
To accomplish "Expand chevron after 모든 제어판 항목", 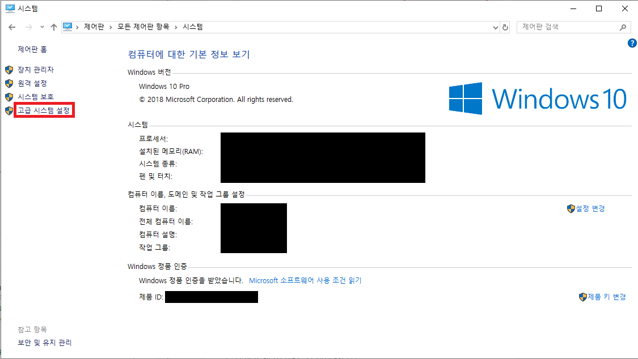I will (176, 27).
